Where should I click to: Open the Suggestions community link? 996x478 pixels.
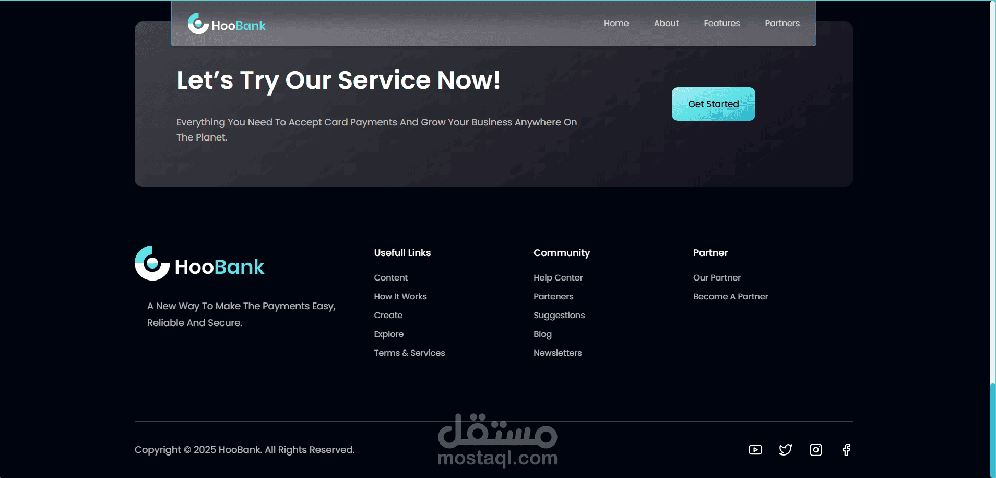click(x=559, y=316)
